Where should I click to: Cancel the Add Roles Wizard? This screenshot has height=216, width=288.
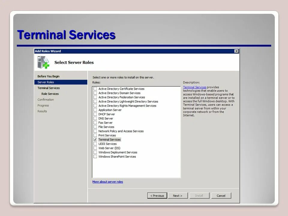[x=221, y=196]
